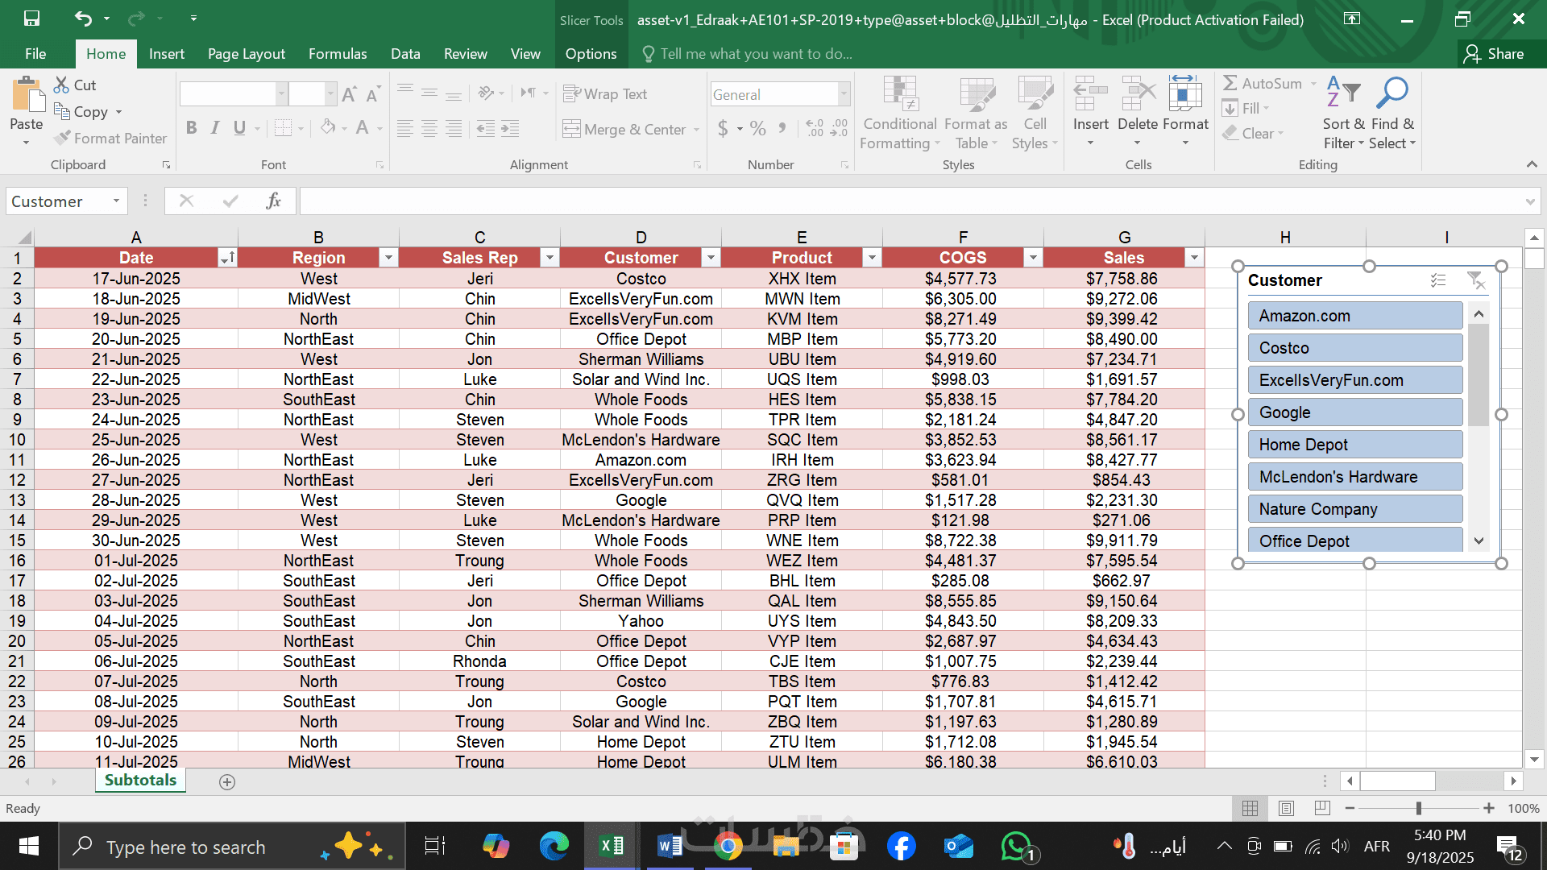Viewport: 1547px width, 870px height.
Task: Click the Save icon in title bar
Action: click(31, 18)
